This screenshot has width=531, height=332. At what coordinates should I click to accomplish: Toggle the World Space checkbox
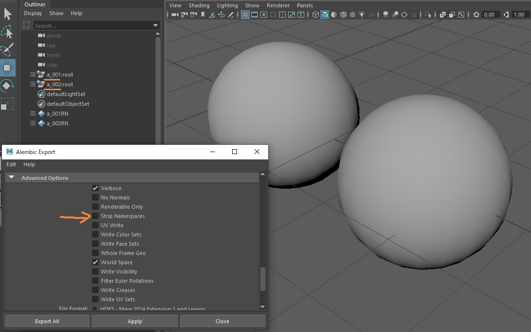(x=95, y=262)
